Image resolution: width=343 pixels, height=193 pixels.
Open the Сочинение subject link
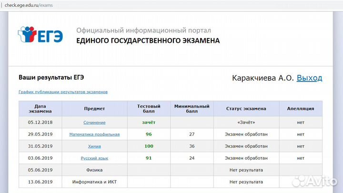(94, 122)
